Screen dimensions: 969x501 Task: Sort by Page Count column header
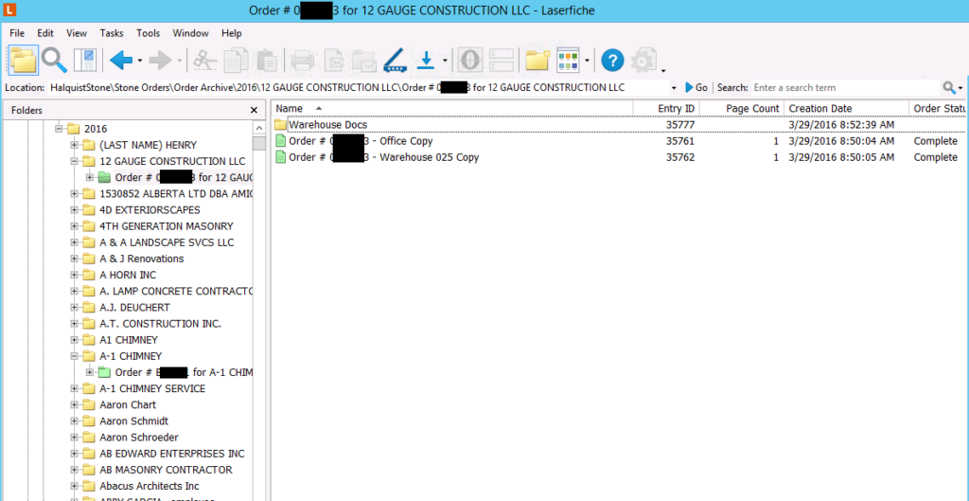point(742,108)
